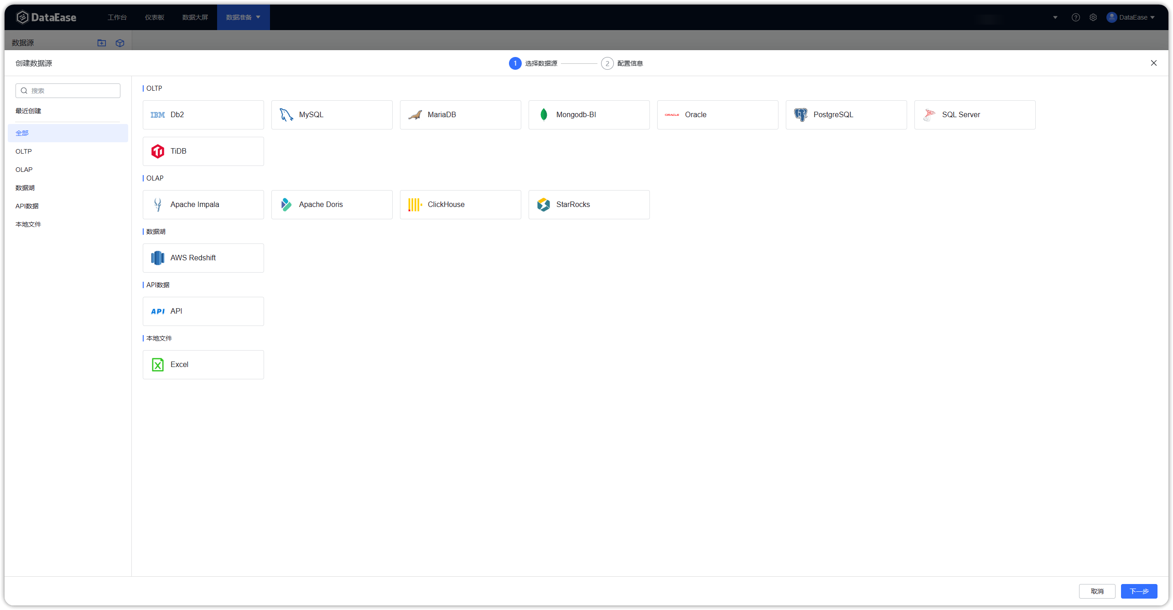This screenshot has height=610, width=1173.
Task: Click the StarRocks label text
Action: [573, 205]
